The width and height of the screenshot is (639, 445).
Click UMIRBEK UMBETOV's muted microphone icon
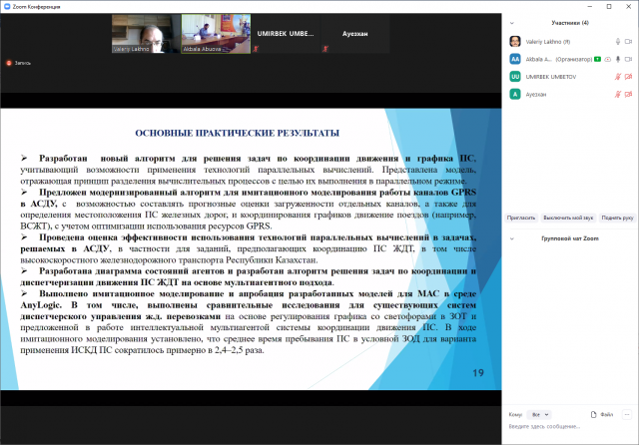(618, 77)
